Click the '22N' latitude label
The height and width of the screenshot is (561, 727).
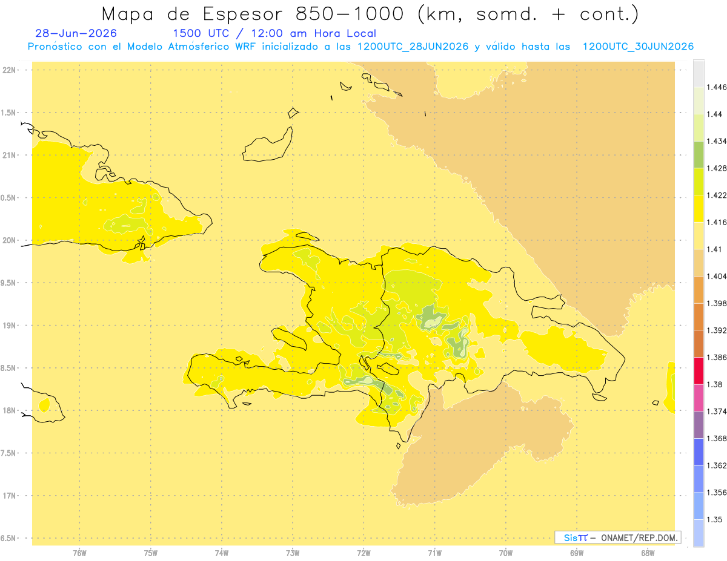pos(10,70)
